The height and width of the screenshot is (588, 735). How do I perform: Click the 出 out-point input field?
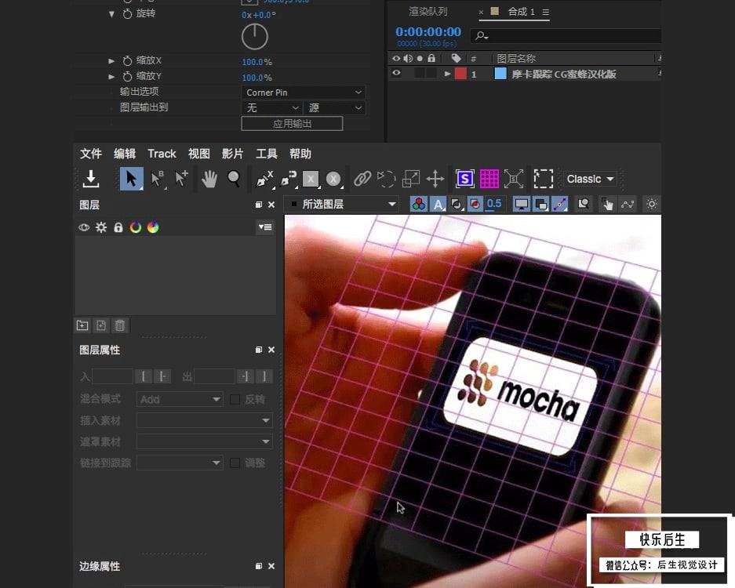[214, 376]
